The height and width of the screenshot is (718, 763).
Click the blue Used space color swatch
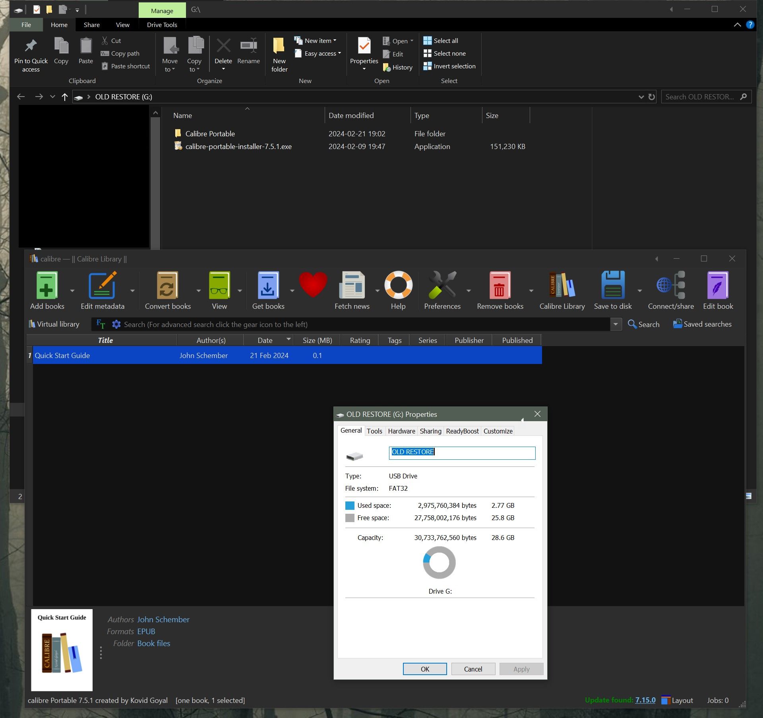point(350,505)
